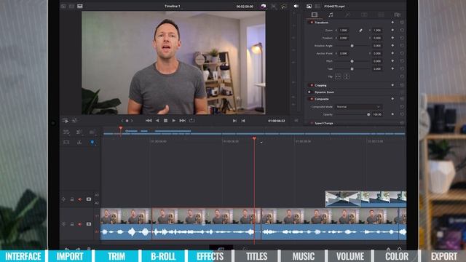
Task: Toggle the Transform section enable dot
Action: click(x=312, y=23)
